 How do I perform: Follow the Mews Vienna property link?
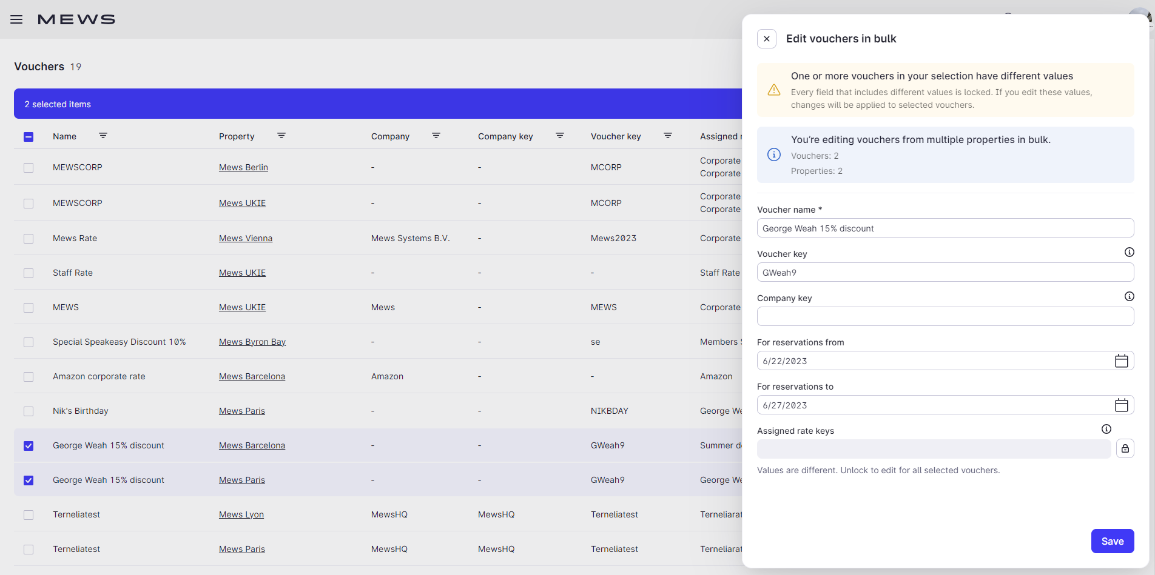(246, 238)
